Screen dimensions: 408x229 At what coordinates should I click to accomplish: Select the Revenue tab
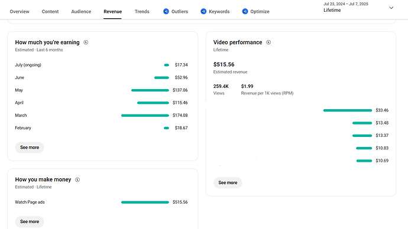pos(113,11)
